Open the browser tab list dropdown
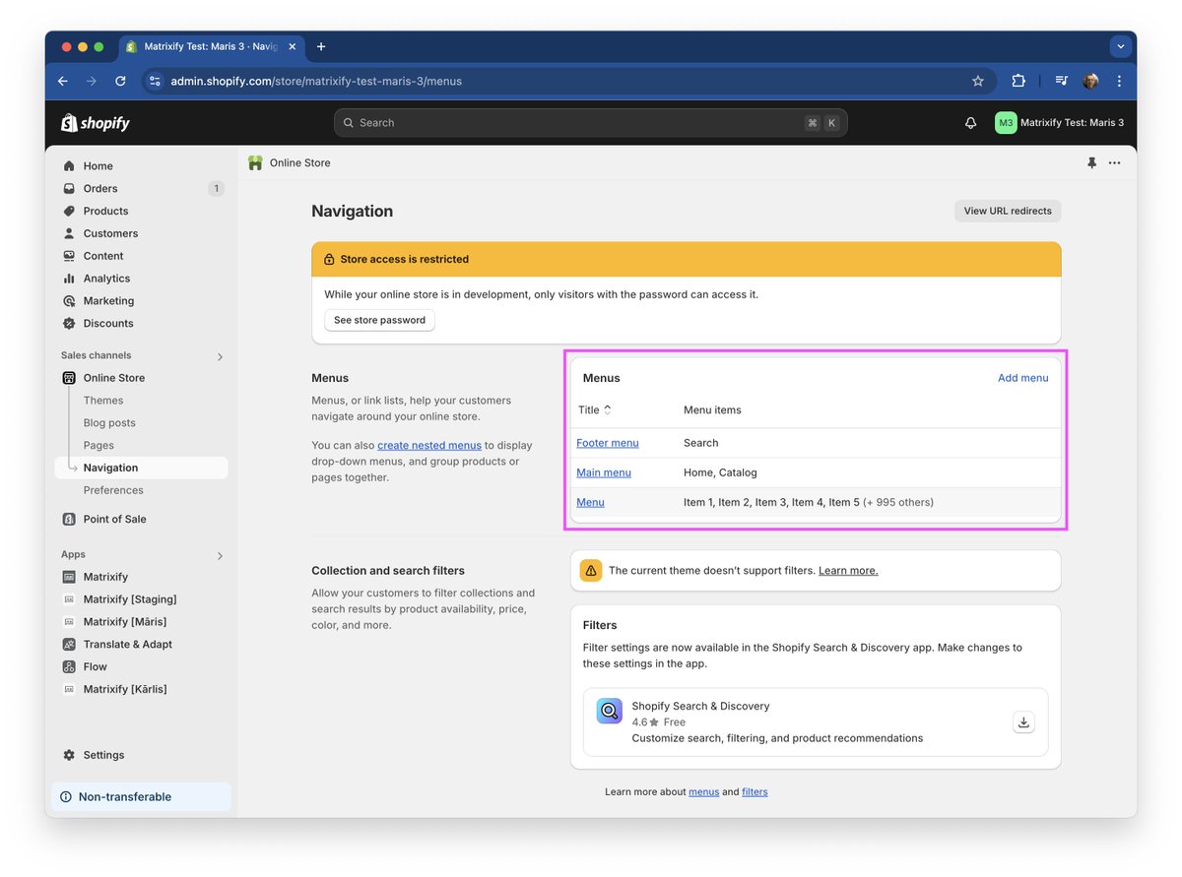 1120,46
